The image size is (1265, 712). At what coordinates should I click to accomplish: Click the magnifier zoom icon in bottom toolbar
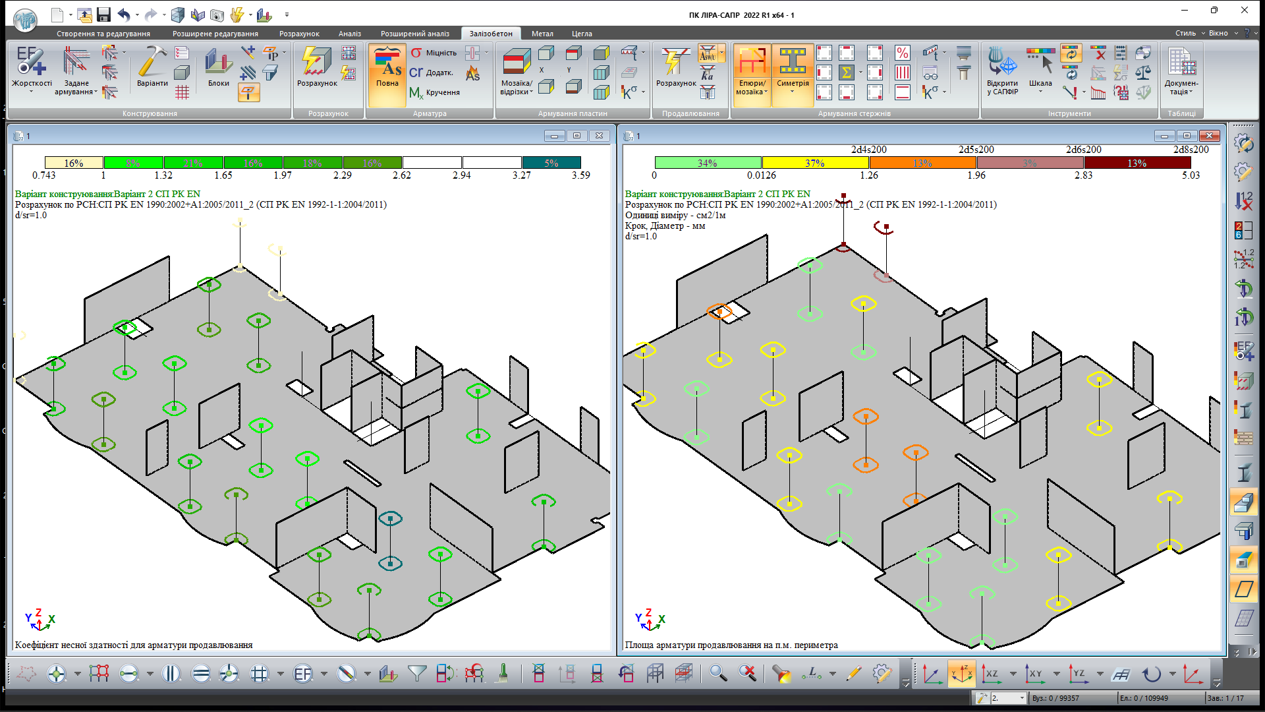tap(718, 673)
